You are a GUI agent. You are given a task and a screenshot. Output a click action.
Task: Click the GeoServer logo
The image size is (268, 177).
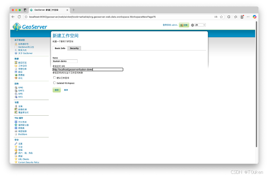(30, 27)
